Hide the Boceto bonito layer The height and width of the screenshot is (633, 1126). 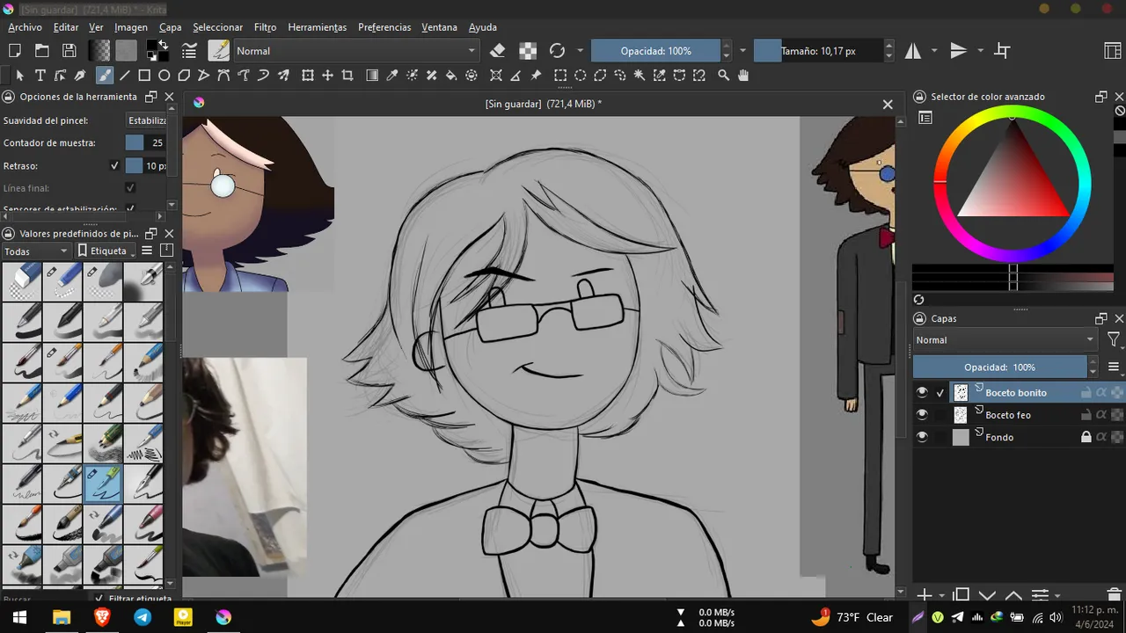pyautogui.click(x=922, y=392)
